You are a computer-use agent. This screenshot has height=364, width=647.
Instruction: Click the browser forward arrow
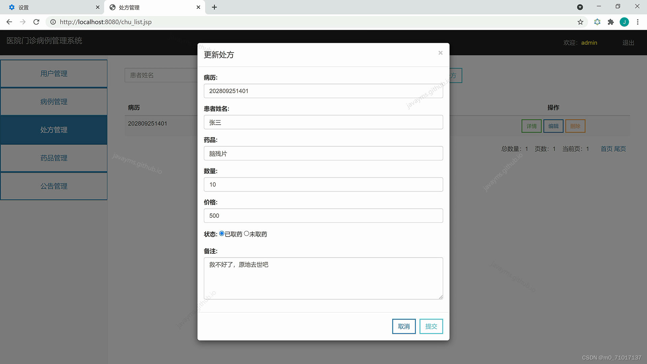pos(23,22)
